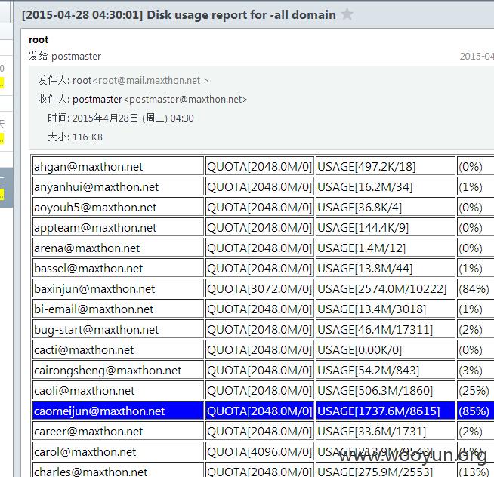Screen dimensions: 494x477
Task: Select cell bassel@maxthon.net
Action: [118, 268]
